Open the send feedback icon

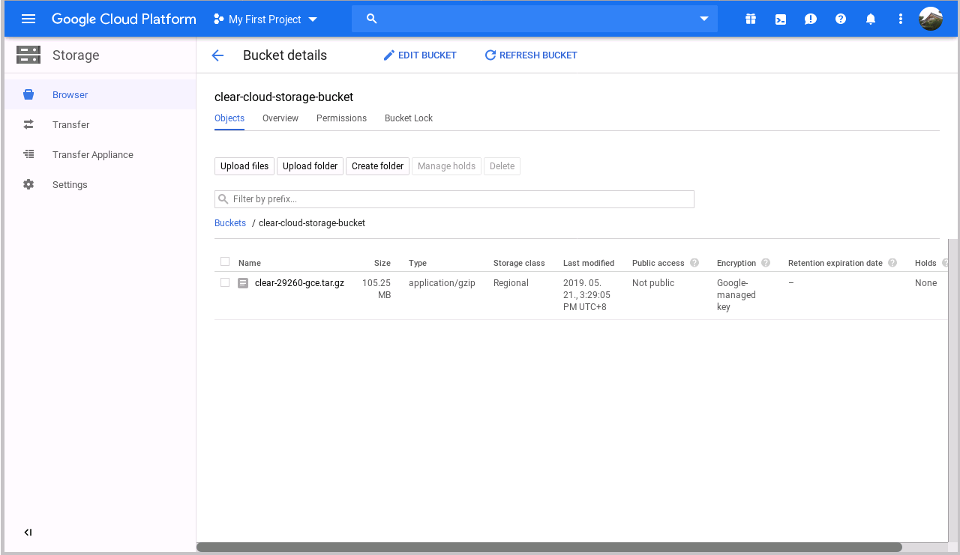tap(811, 19)
